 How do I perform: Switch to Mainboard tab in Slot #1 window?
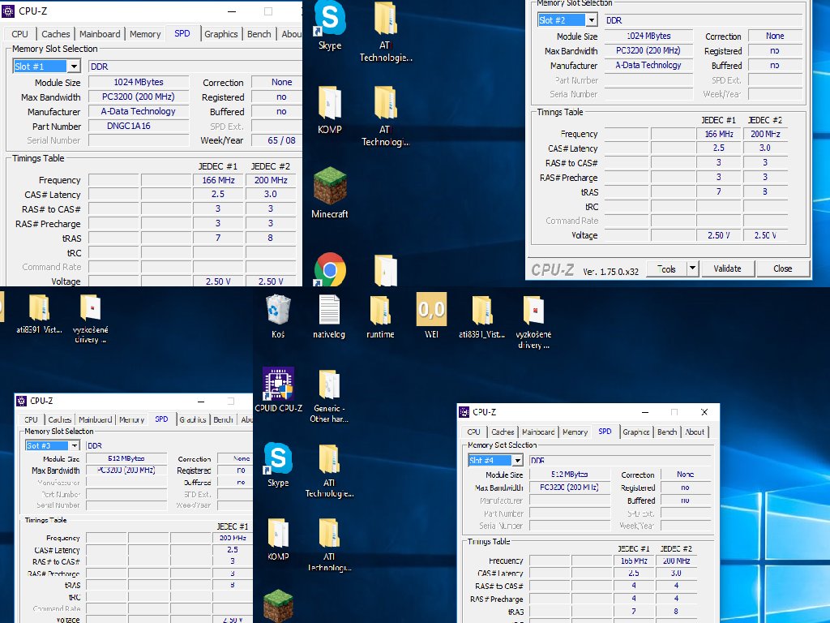100,34
